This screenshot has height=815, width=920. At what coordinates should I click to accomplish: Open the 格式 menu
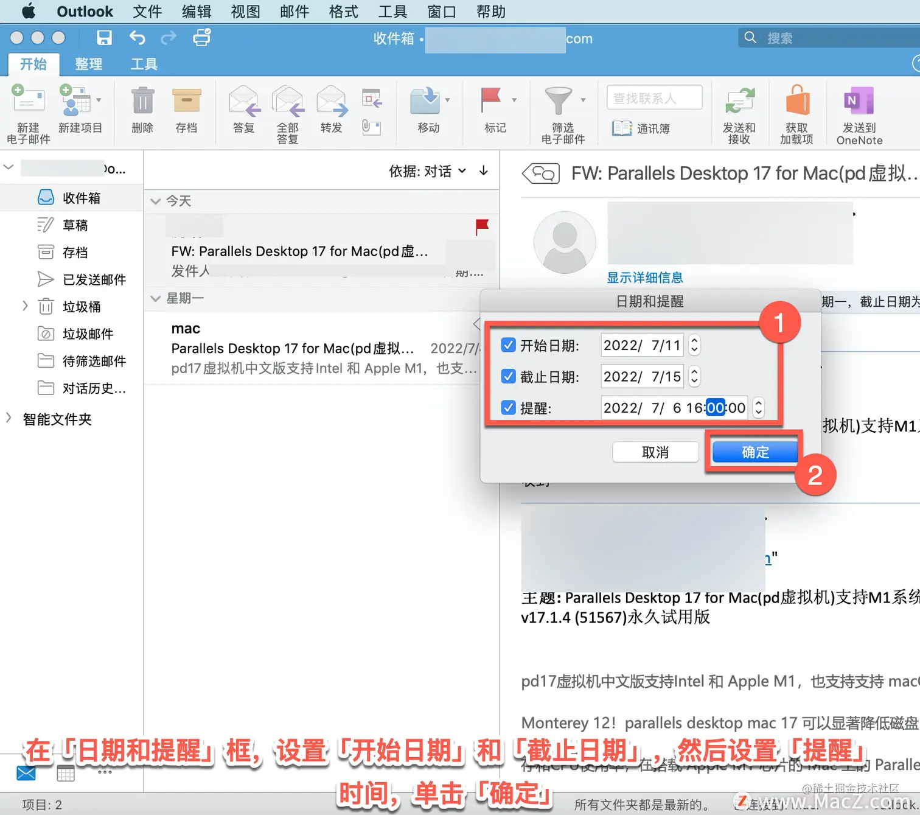(344, 12)
